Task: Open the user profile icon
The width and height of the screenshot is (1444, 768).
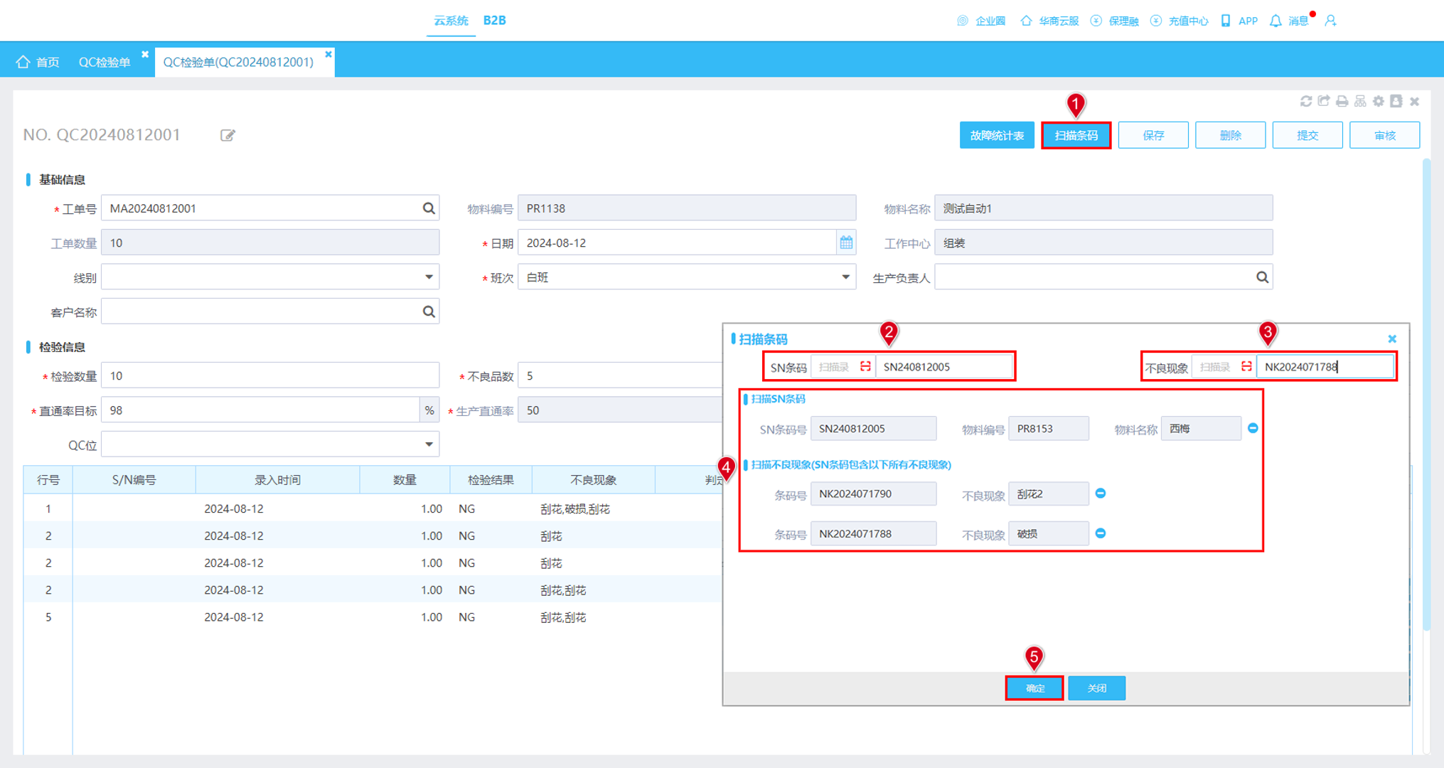Action: pyautogui.click(x=1331, y=21)
